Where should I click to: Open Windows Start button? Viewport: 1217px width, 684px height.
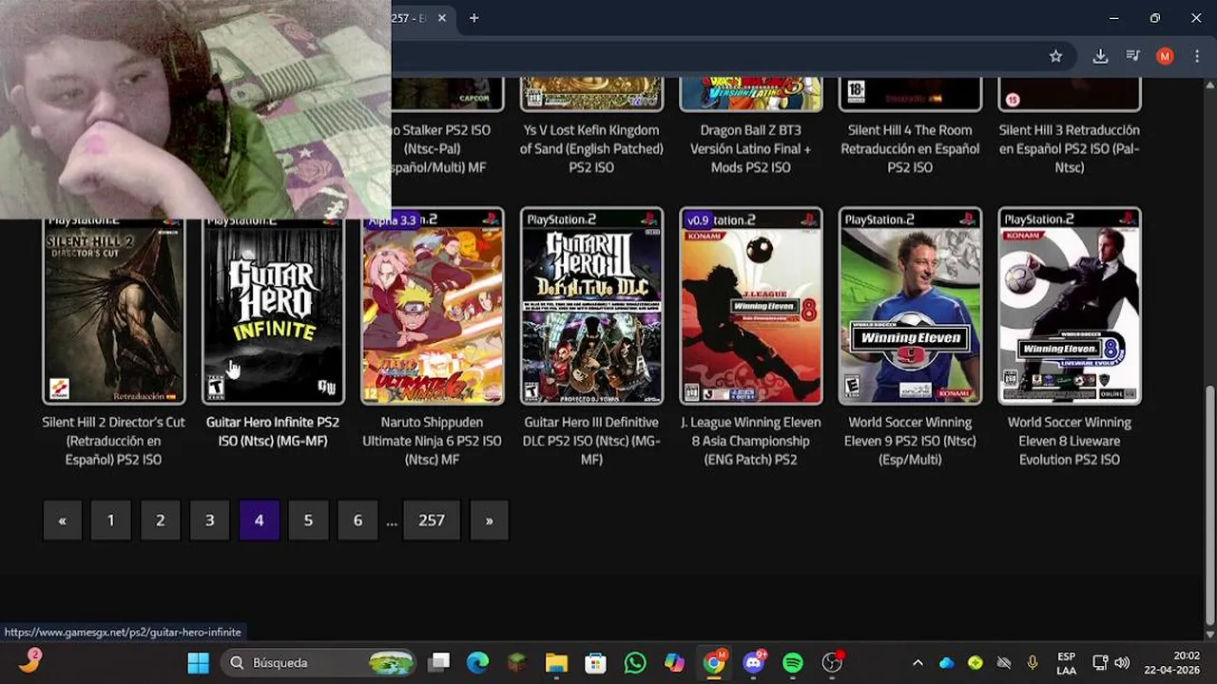click(x=198, y=662)
